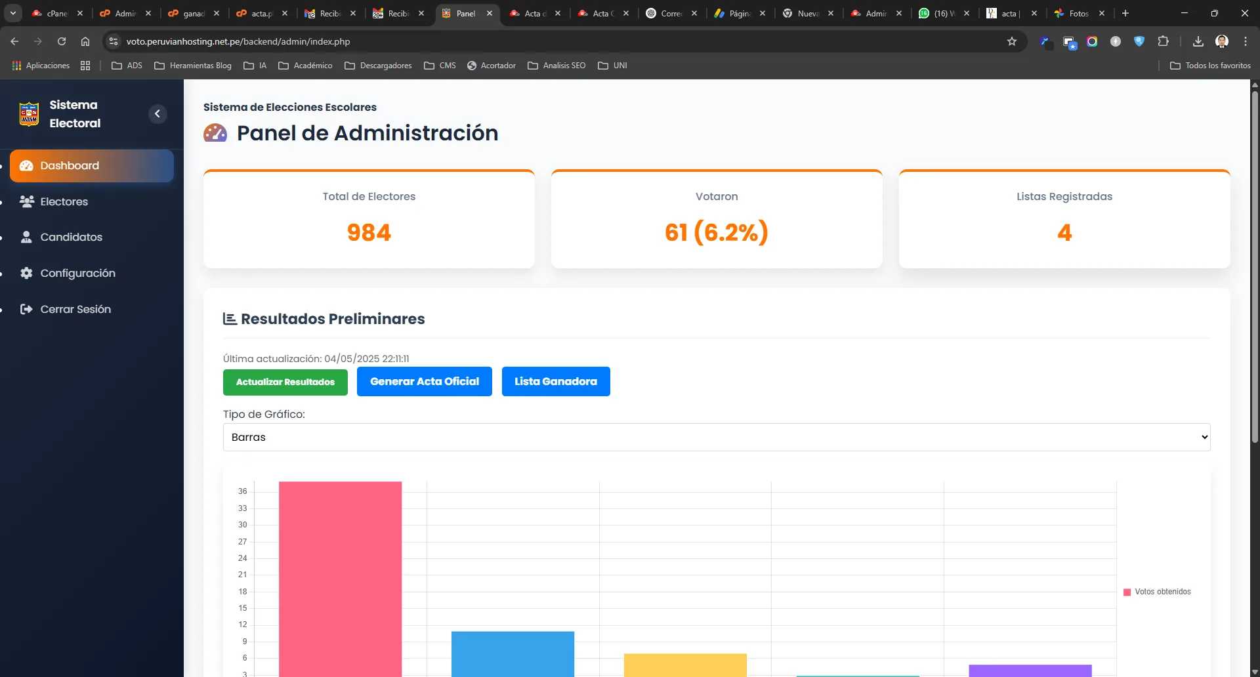This screenshot has height=677, width=1260.
Task: Click the address bar URL
Action: (x=238, y=41)
